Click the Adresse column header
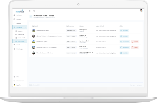Image resolution: width=157 pixels, height=103 pixels. coord(81,26)
